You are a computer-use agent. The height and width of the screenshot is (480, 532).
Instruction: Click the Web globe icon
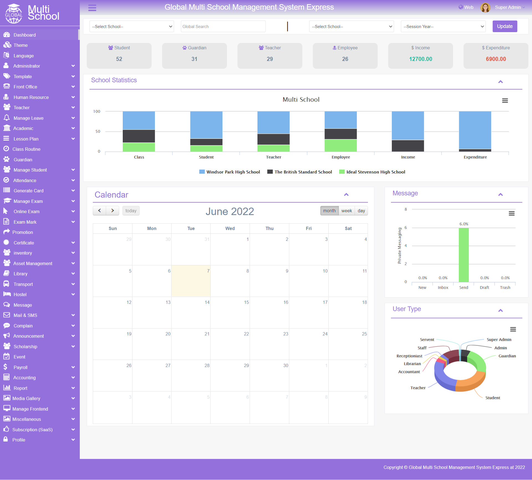(461, 7)
